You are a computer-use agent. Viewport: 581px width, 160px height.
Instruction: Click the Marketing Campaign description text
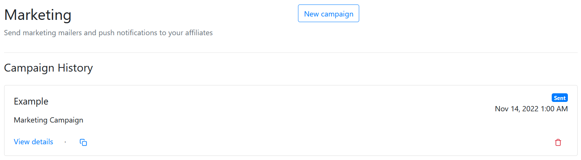pyautogui.click(x=48, y=120)
